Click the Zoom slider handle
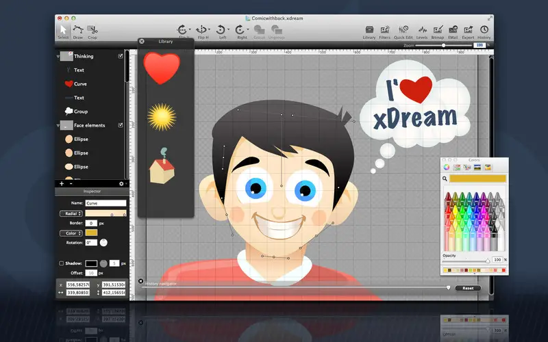The height and width of the screenshot is (342, 548). point(443,45)
